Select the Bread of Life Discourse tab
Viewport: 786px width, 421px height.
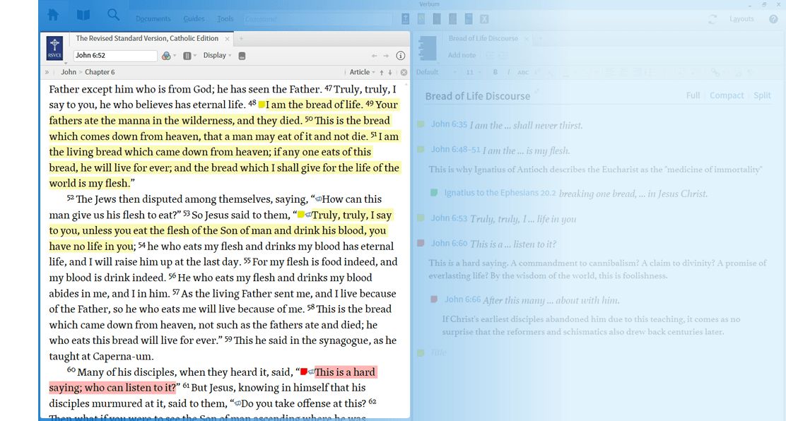click(x=483, y=39)
